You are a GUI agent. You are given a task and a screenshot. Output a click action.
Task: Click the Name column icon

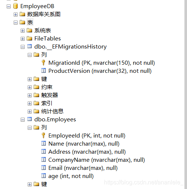click(x=44, y=143)
